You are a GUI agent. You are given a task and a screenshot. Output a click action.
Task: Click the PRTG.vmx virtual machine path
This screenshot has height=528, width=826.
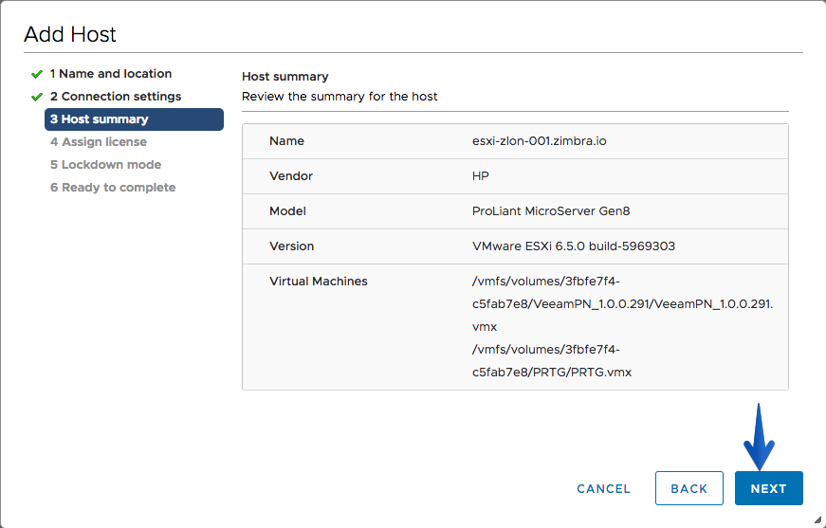coord(552,360)
